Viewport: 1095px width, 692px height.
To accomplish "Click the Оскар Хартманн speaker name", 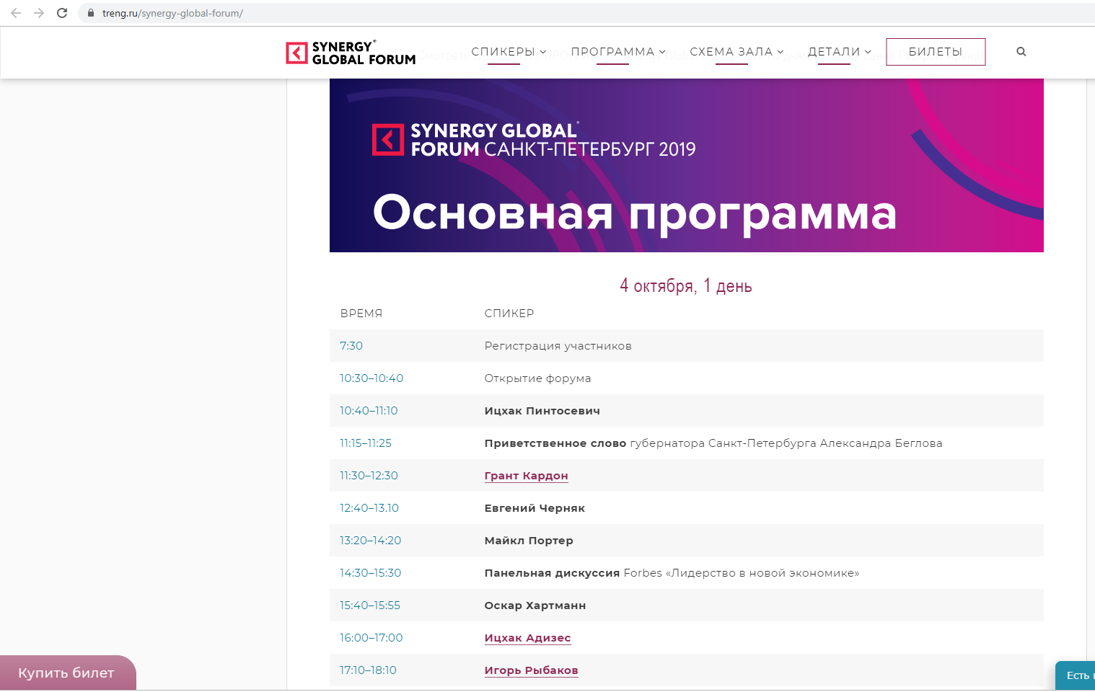I will point(535,605).
